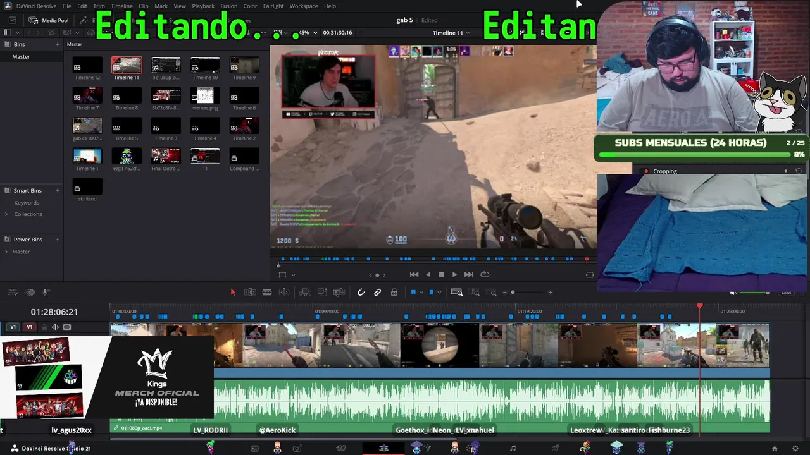Image resolution: width=810 pixels, height=455 pixels.
Task: Open marker color dropdown arrow
Action: (x=440, y=293)
